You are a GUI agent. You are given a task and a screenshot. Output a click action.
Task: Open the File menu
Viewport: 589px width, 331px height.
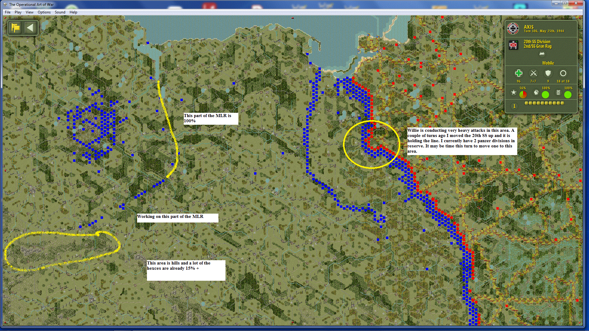pos(8,12)
